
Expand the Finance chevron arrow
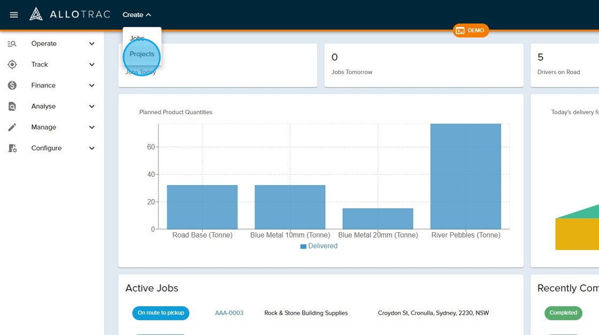(91, 86)
